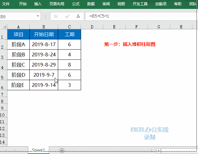198x154 pixels.
Task: Select the 工期 value 3 for 阶段E
Action: coord(69,85)
